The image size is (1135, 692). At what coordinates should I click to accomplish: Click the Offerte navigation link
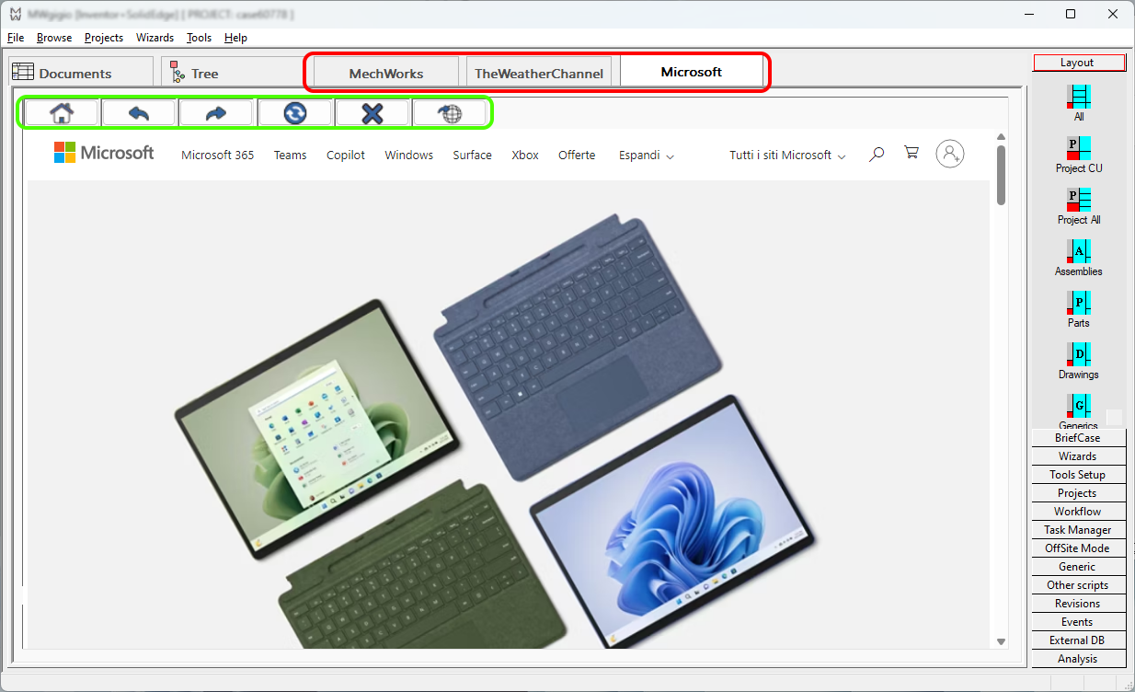[577, 156]
